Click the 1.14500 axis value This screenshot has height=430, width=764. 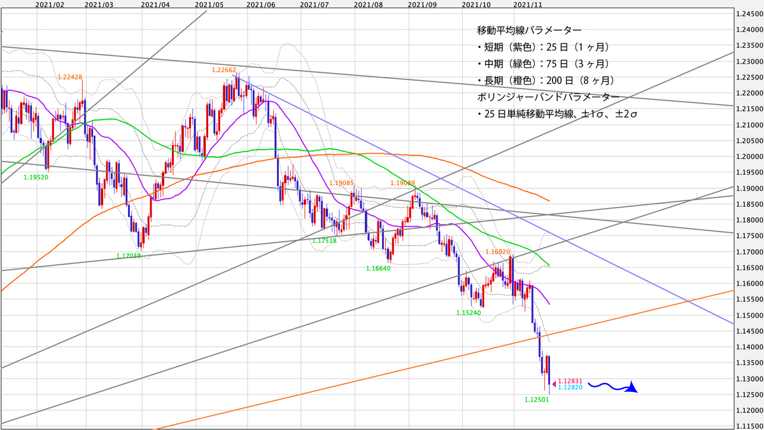pyautogui.click(x=749, y=331)
